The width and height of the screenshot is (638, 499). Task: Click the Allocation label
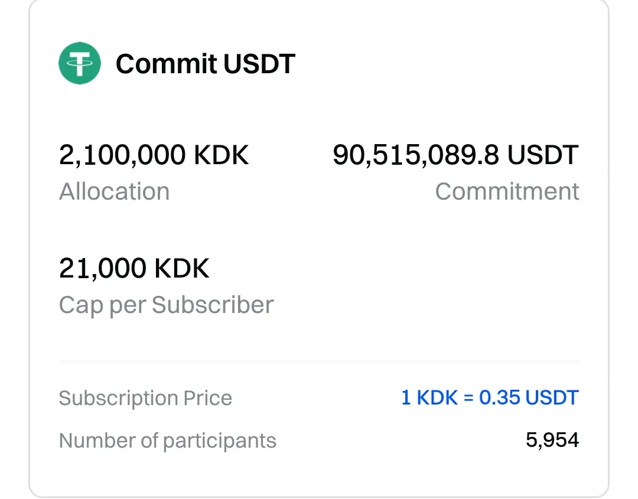pyautogui.click(x=114, y=192)
